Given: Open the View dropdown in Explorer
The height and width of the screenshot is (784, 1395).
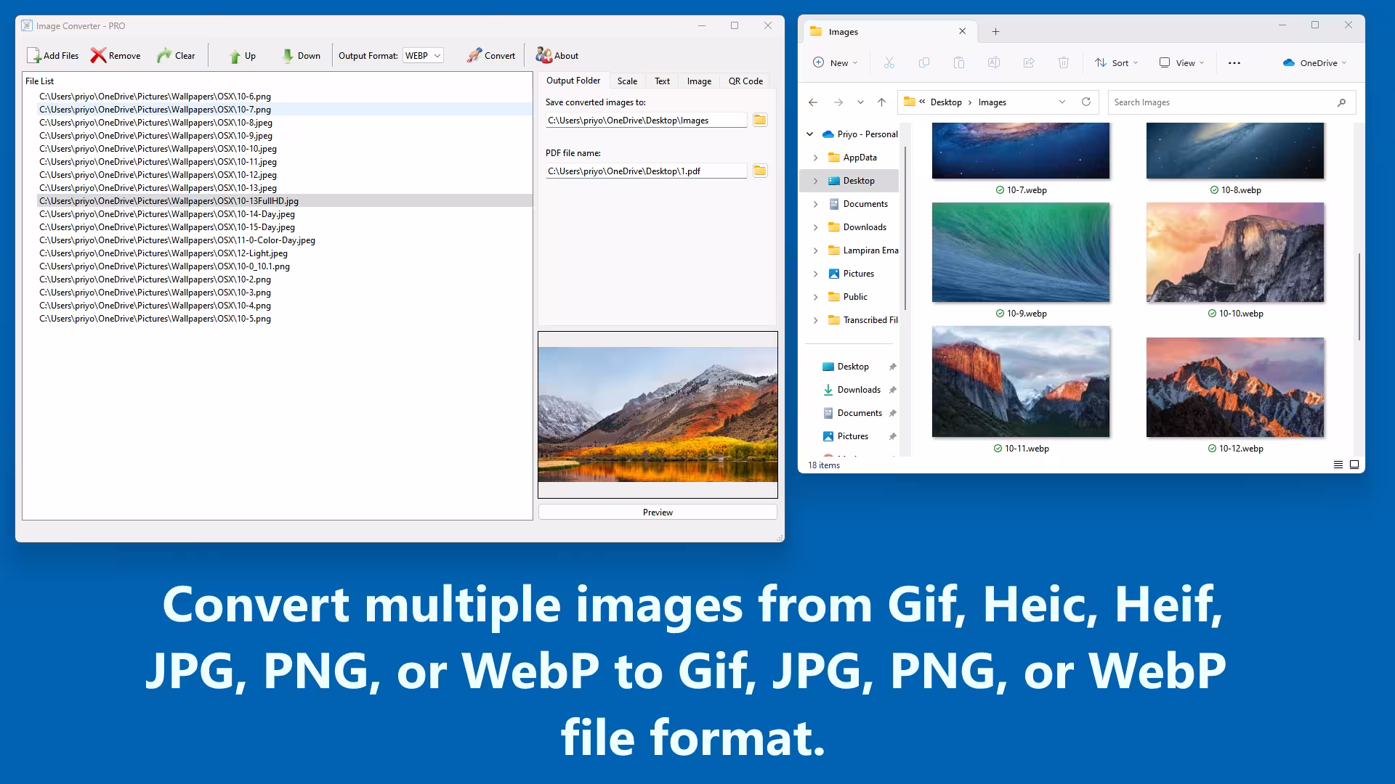Looking at the screenshot, I should (x=1181, y=62).
